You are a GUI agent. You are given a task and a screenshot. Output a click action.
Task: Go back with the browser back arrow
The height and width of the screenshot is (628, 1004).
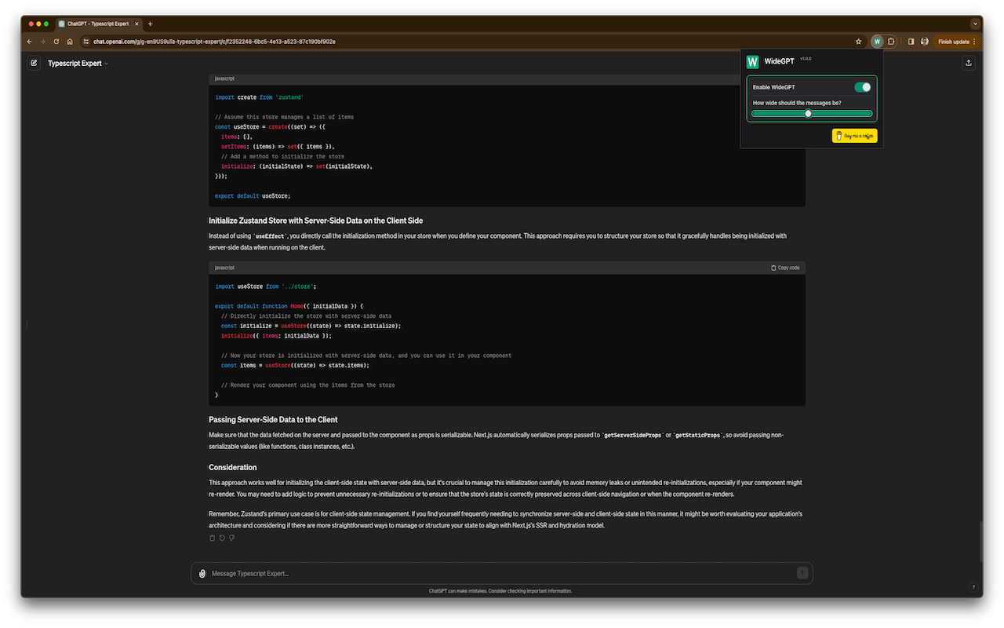click(x=30, y=42)
